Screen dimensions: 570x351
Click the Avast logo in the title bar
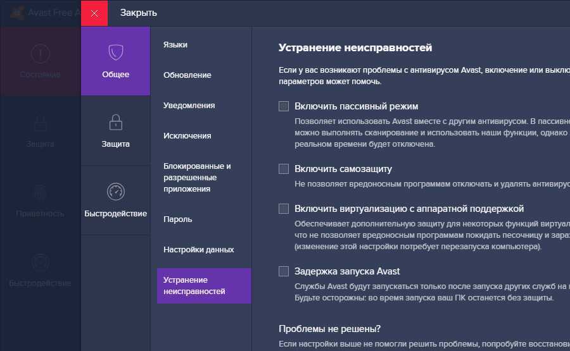point(18,13)
